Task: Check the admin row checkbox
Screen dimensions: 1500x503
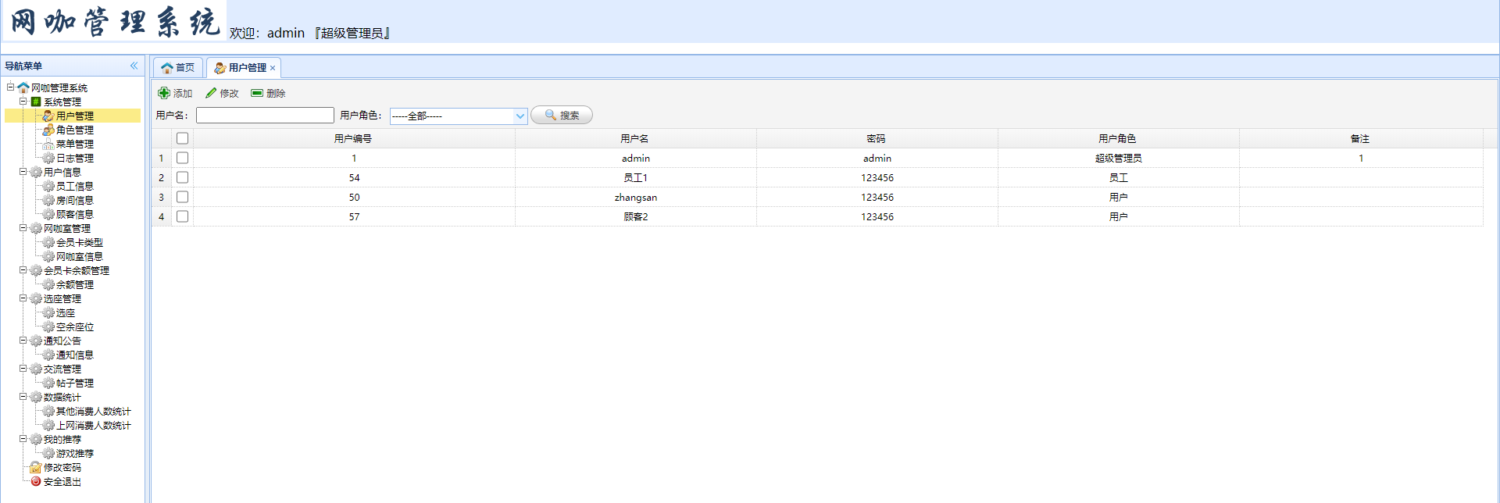Action: [x=182, y=158]
